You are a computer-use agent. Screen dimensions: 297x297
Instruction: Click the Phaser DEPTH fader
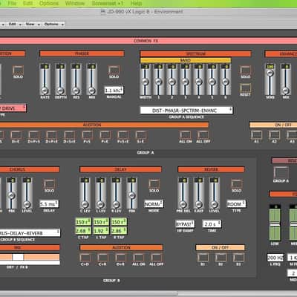(x=60, y=79)
